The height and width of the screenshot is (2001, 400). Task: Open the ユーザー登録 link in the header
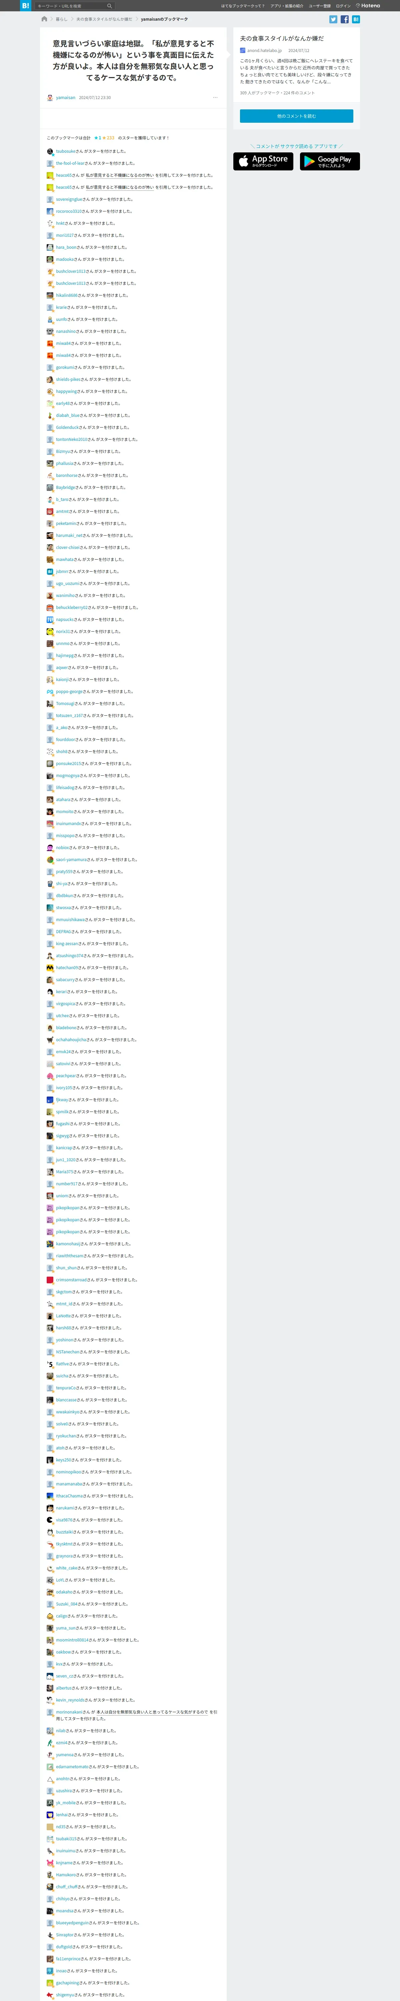point(319,5)
